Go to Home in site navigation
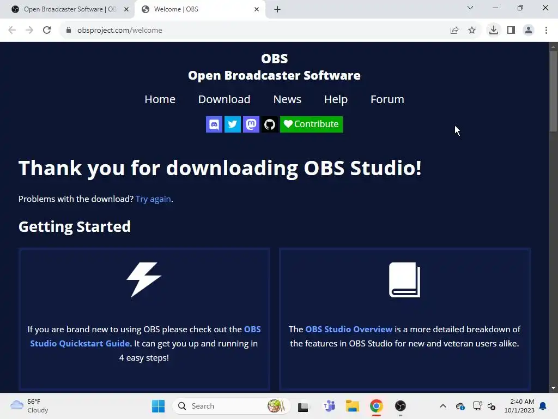Image resolution: width=558 pixels, height=419 pixels. [160, 99]
